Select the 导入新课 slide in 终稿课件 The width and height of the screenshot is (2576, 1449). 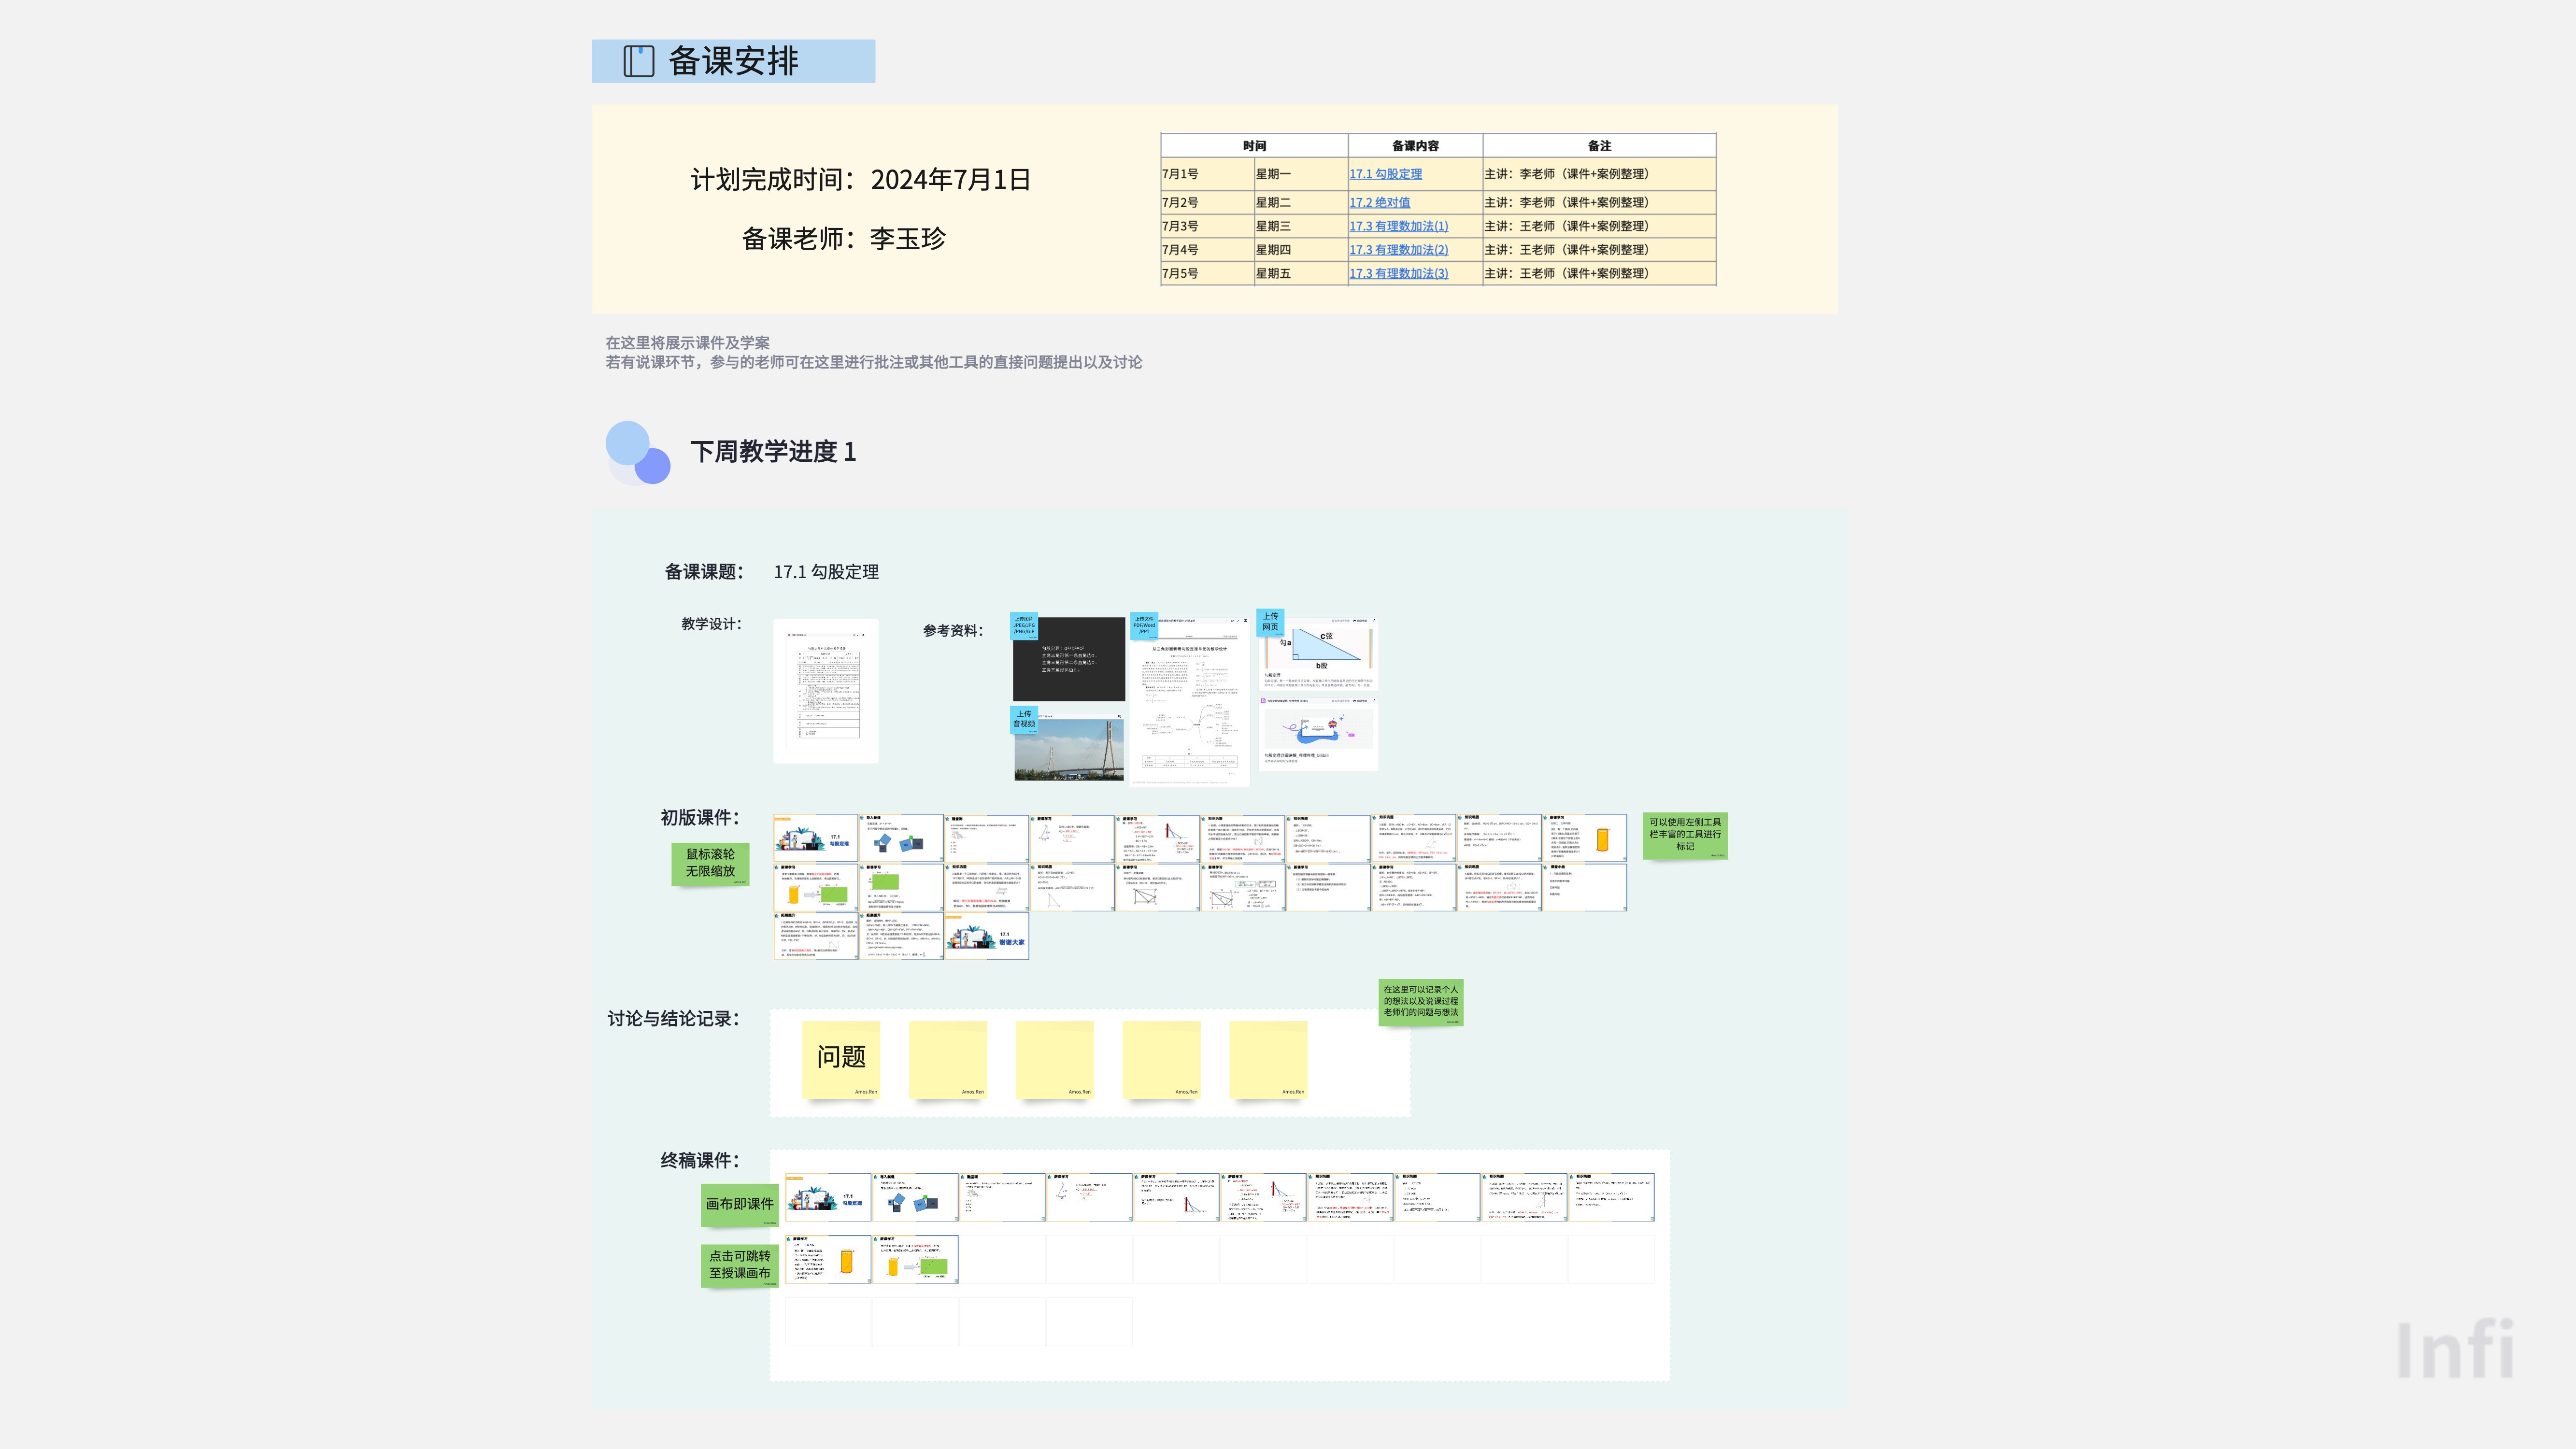pyautogui.click(x=915, y=1198)
